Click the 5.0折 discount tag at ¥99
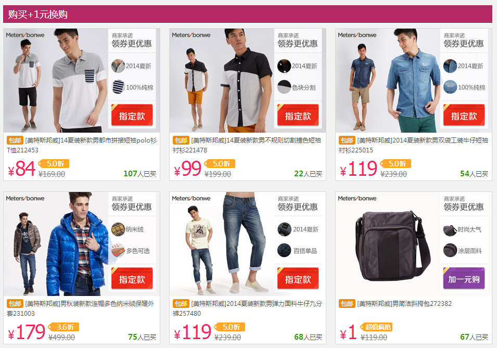 pos(220,163)
